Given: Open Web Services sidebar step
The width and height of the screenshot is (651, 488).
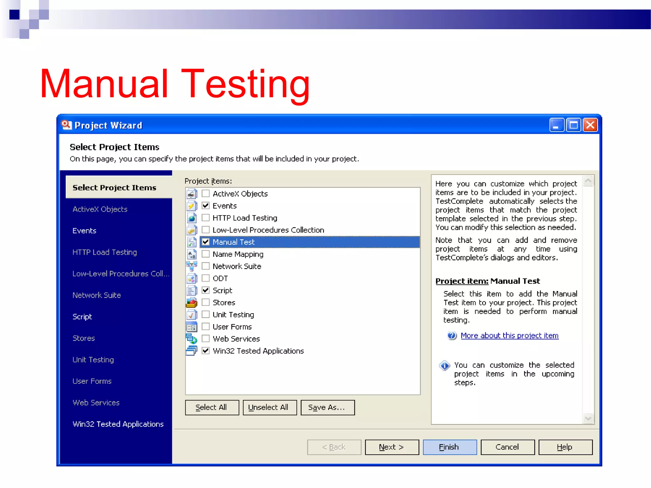Looking at the screenshot, I should point(96,403).
